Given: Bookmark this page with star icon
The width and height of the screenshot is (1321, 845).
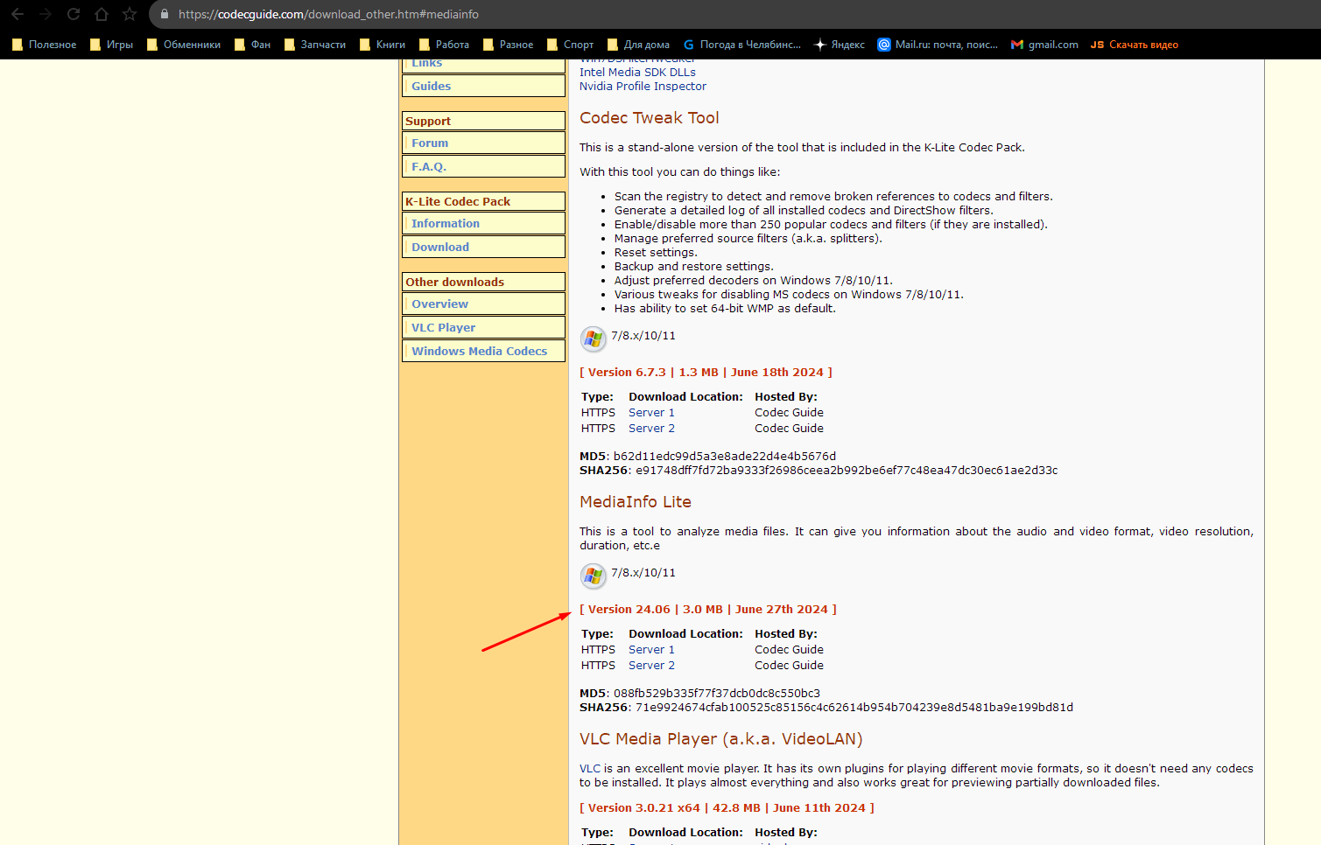Looking at the screenshot, I should pos(130,14).
